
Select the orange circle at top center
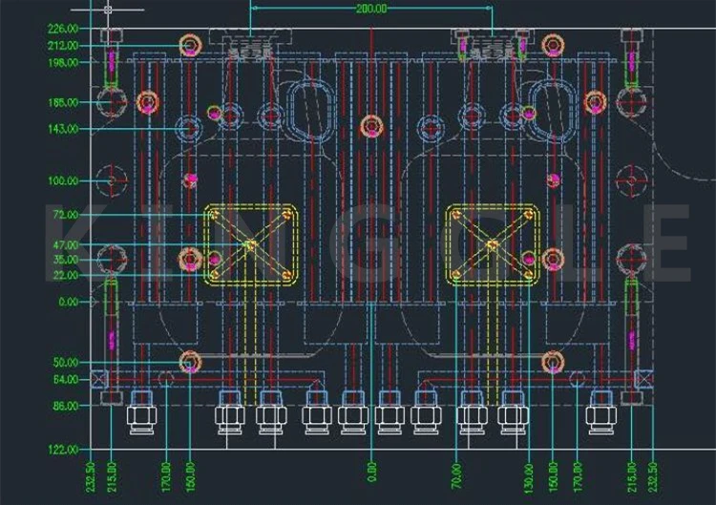[371, 126]
